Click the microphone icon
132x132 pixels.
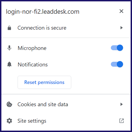click(9, 48)
